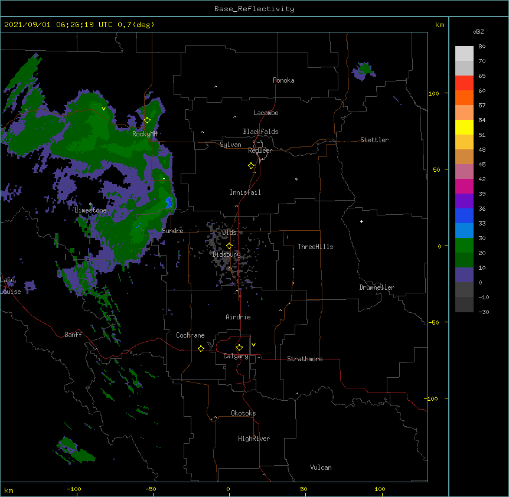
Task: Click the Ponoka city label
Action: 283,80
